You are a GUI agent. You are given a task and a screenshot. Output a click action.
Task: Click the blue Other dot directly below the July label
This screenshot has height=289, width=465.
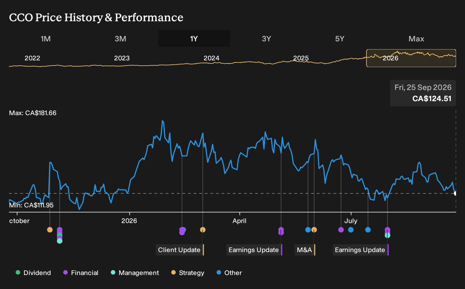click(351, 230)
